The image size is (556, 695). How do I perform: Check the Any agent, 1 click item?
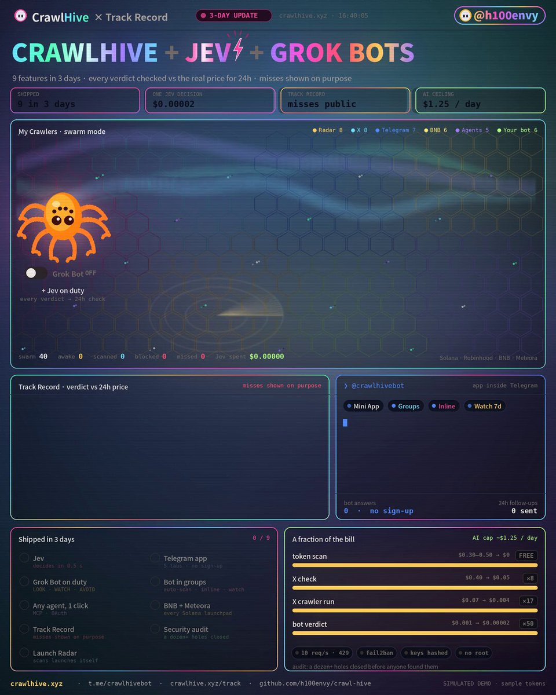click(x=24, y=605)
